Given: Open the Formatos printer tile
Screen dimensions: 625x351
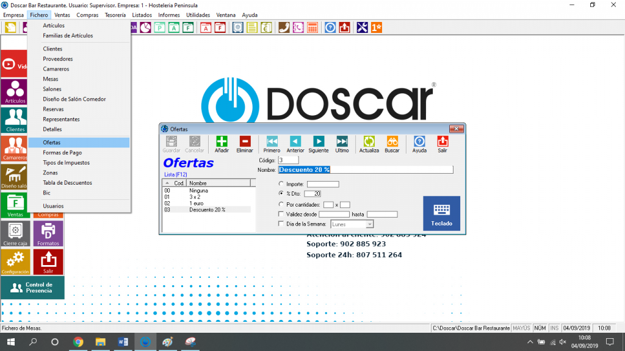Looking at the screenshot, I should click(x=48, y=234).
